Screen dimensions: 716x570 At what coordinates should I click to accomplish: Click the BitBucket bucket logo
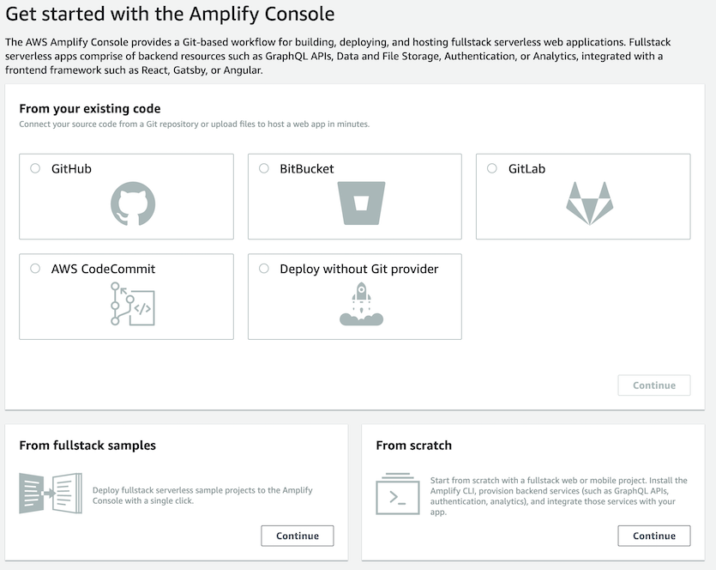(x=361, y=203)
